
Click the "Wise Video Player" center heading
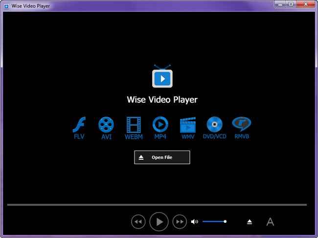tap(162, 100)
